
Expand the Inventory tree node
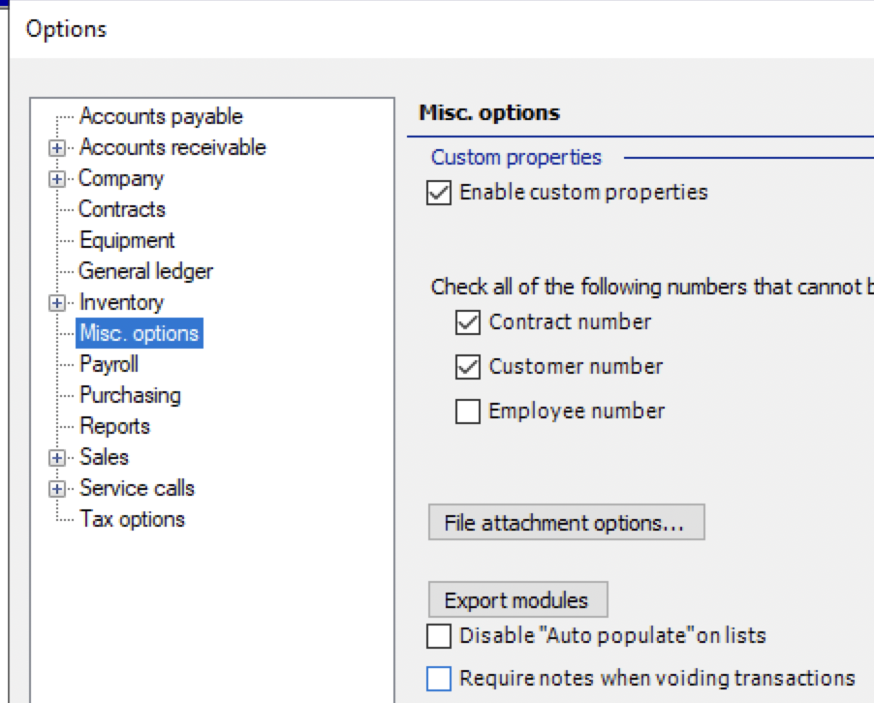(x=56, y=303)
